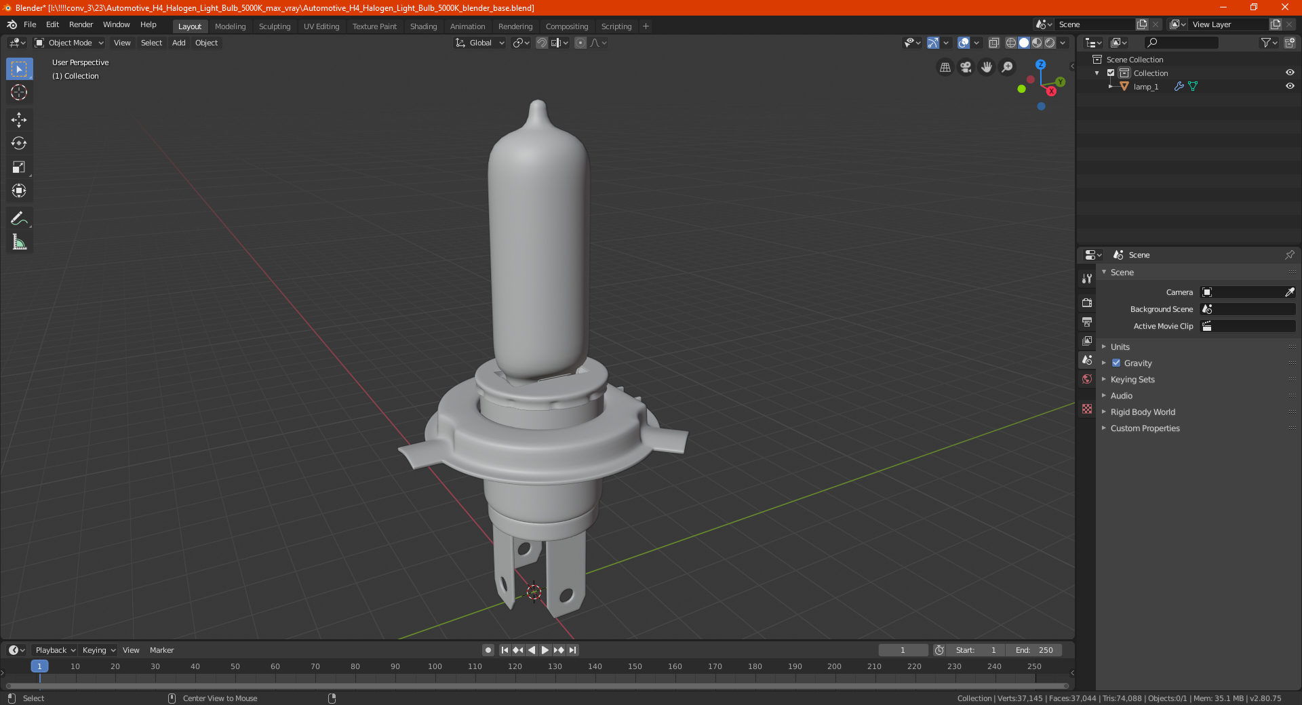The height and width of the screenshot is (705, 1302).
Task: Select the Annotate tool
Action: click(x=19, y=218)
